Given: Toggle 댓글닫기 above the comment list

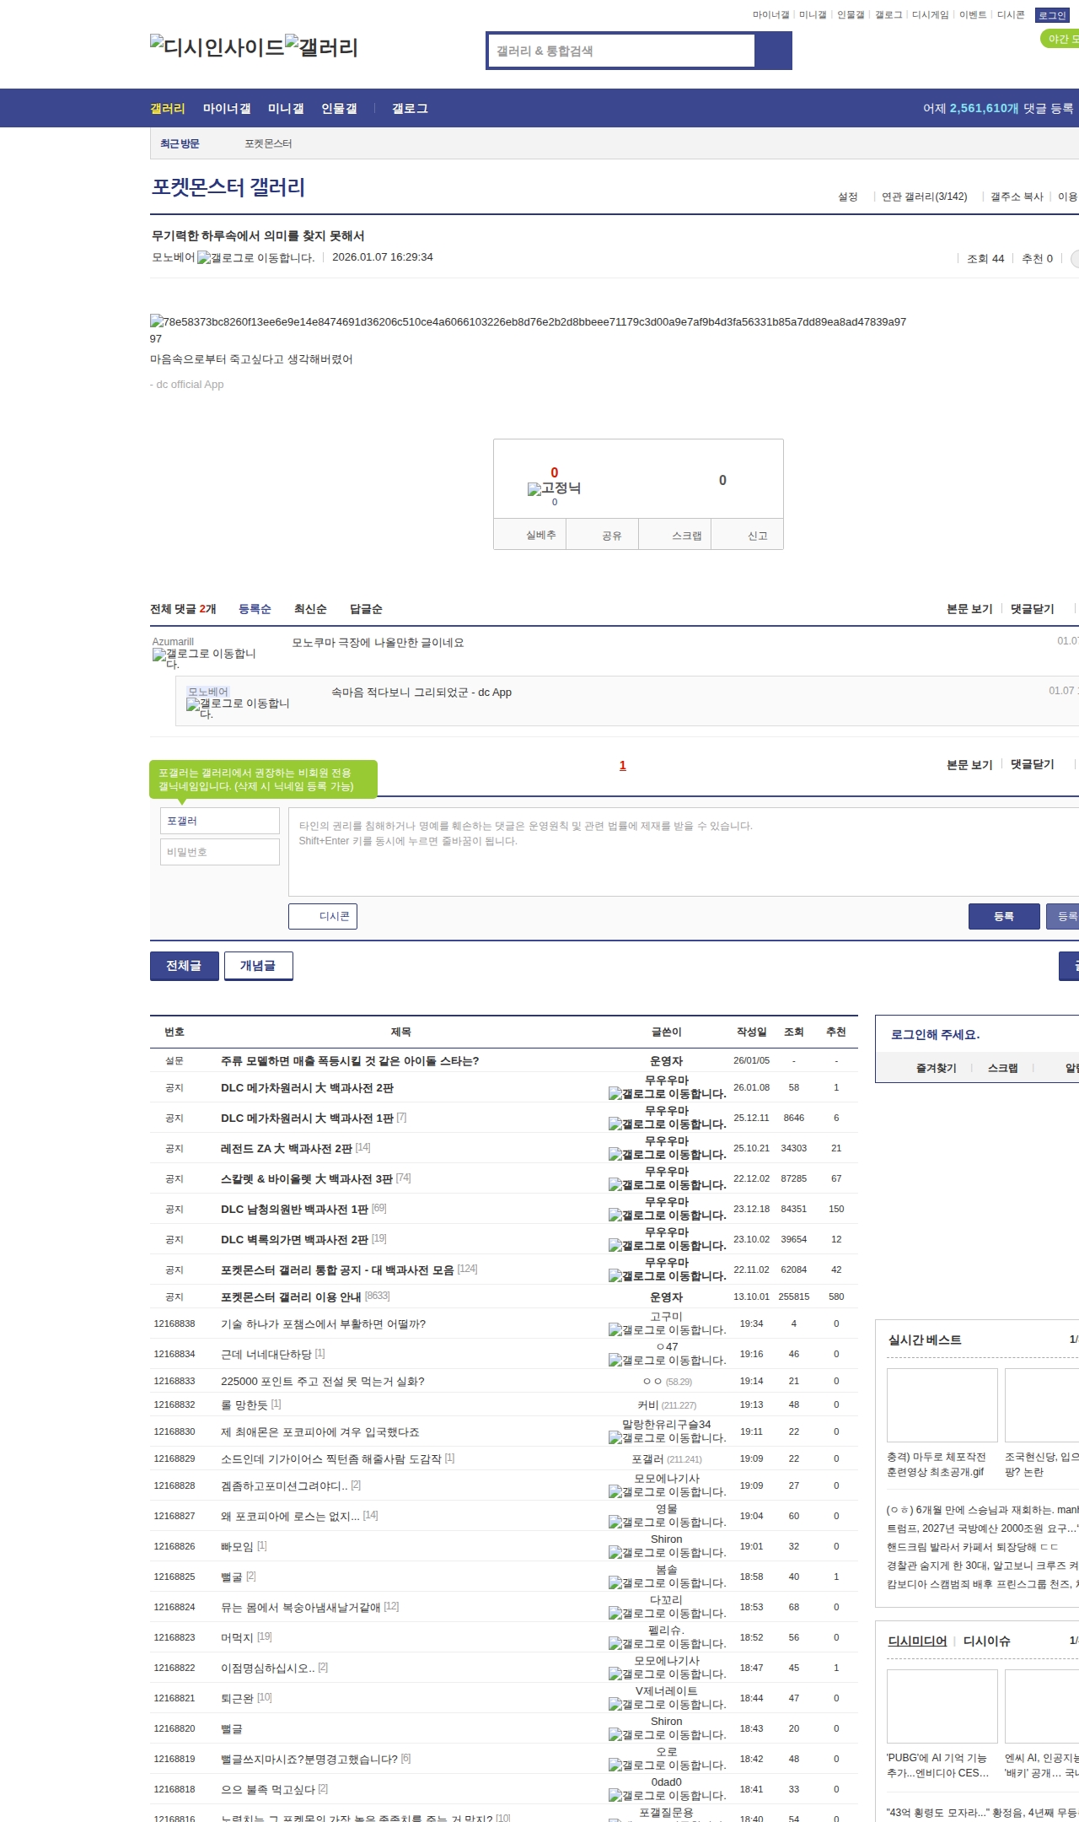Looking at the screenshot, I should [1032, 609].
